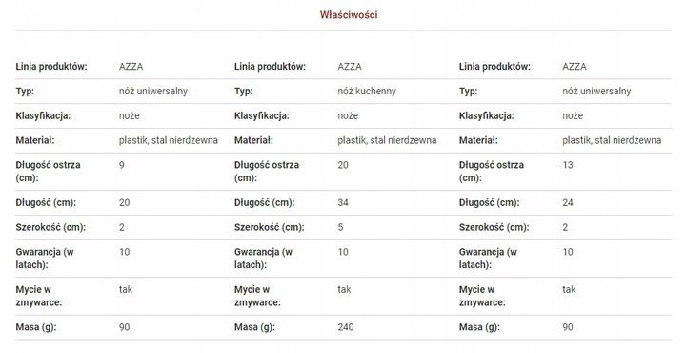Click middle column plastik, stal nierdzewna value
Screen dimensions: 686x353
387,140
